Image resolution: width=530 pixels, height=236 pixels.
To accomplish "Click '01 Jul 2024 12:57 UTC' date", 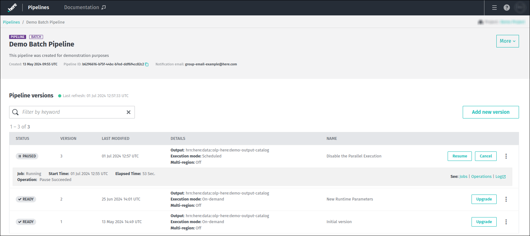I will coord(120,156).
